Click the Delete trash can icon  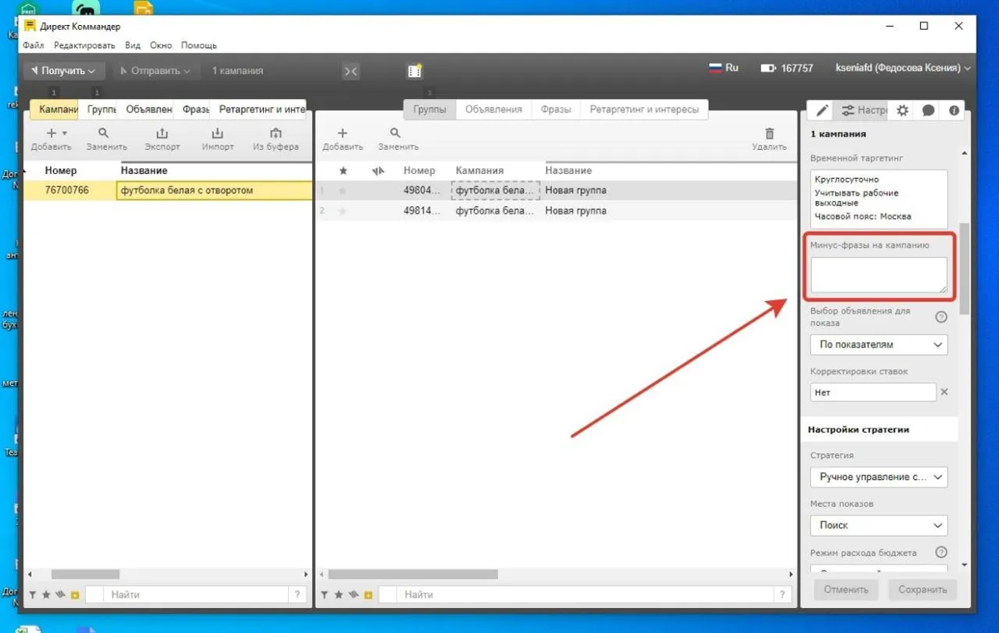pos(769,133)
